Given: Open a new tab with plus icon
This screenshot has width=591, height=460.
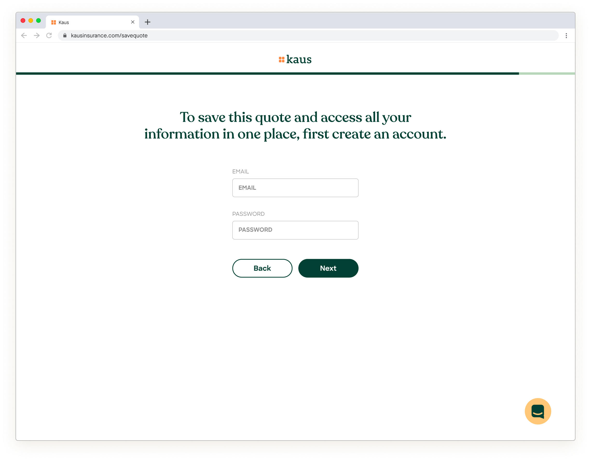Looking at the screenshot, I should coord(147,22).
